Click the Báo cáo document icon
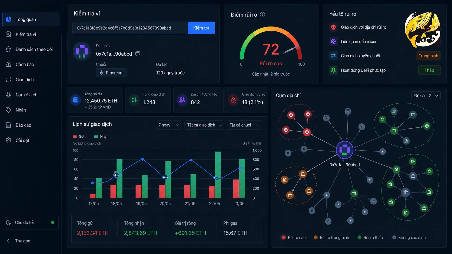452x254 pixels. 8,125
